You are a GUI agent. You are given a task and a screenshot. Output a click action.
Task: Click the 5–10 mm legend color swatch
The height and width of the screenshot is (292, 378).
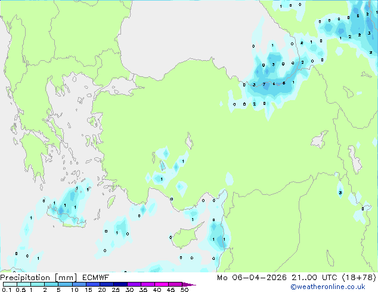[x=65, y=284]
